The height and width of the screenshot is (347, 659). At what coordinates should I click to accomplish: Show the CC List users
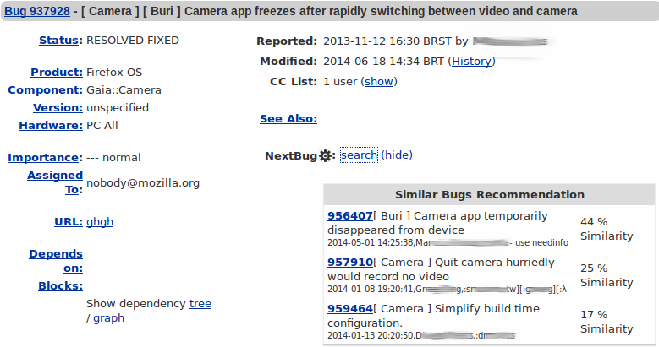coord(379,81)
